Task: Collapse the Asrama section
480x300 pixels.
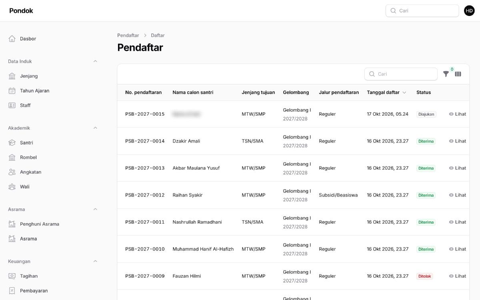Action: click(95, 209)
